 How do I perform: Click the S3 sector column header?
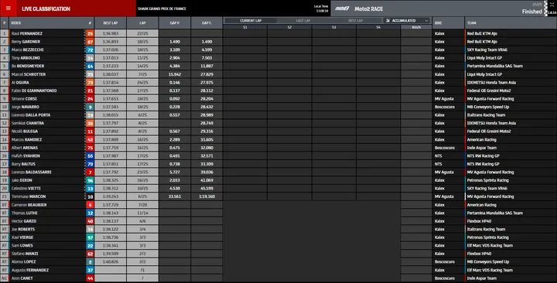click(334, 27)
